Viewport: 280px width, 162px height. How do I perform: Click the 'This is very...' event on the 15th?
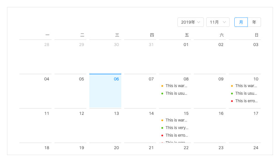(x=177, y=128)
